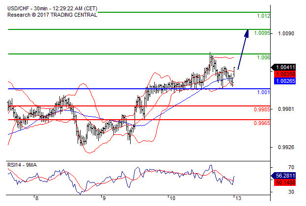Click the 'RSI14 - 9MA' indicator label
The image size is (306, 206).
[22, 165]
